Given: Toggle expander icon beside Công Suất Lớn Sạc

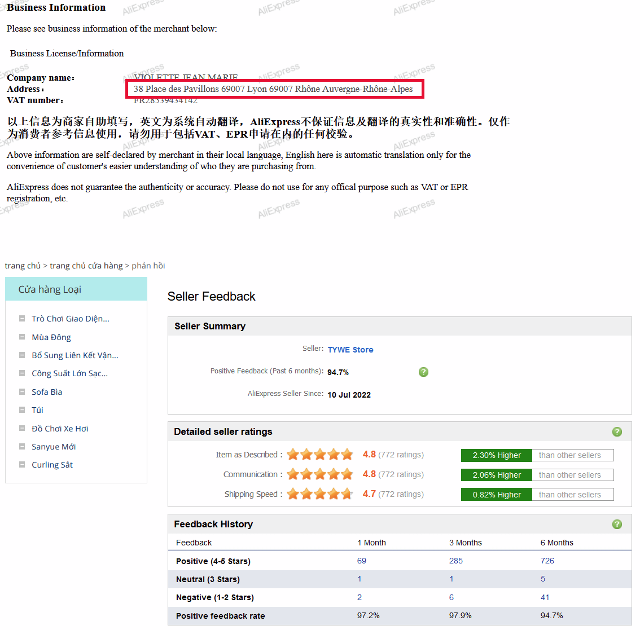Looking at the screenshot, I should click(22, 373).
